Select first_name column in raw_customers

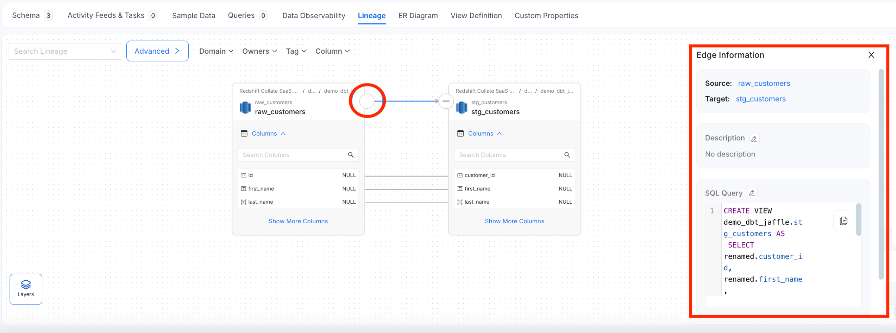298,189
